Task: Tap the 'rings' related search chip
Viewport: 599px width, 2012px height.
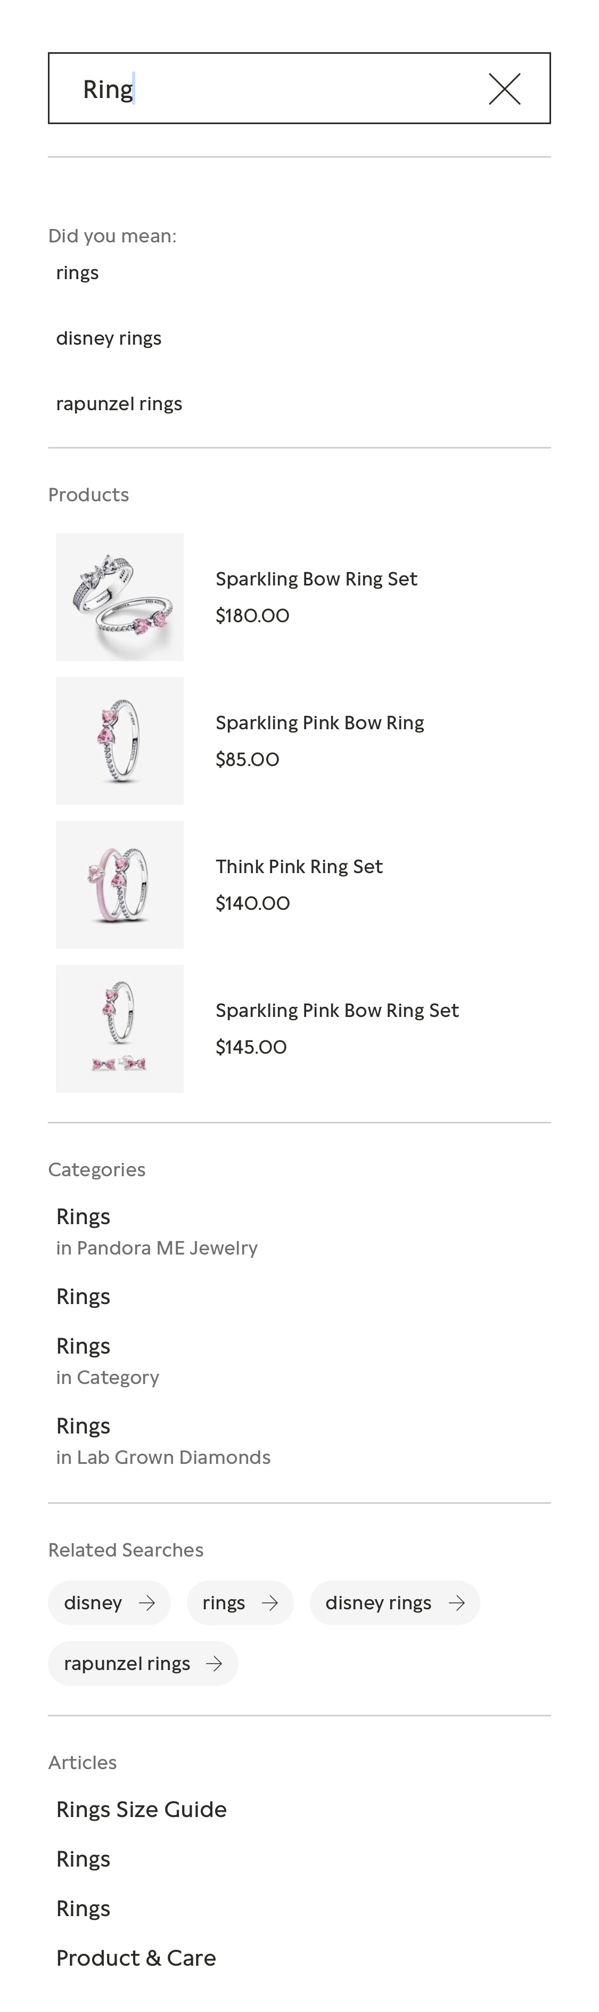Action: [x=224, y=1603]
